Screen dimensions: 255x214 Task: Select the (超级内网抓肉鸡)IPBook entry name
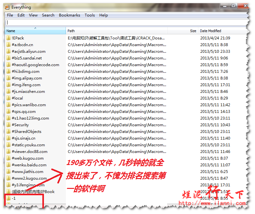coord(33,191)
